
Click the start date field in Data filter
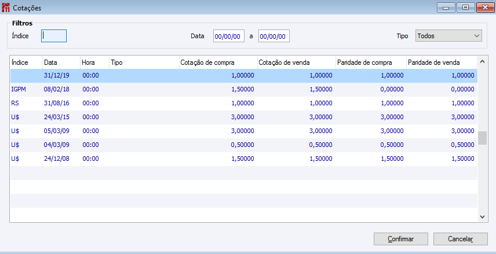pyautogui.click(x=229, y=36)
